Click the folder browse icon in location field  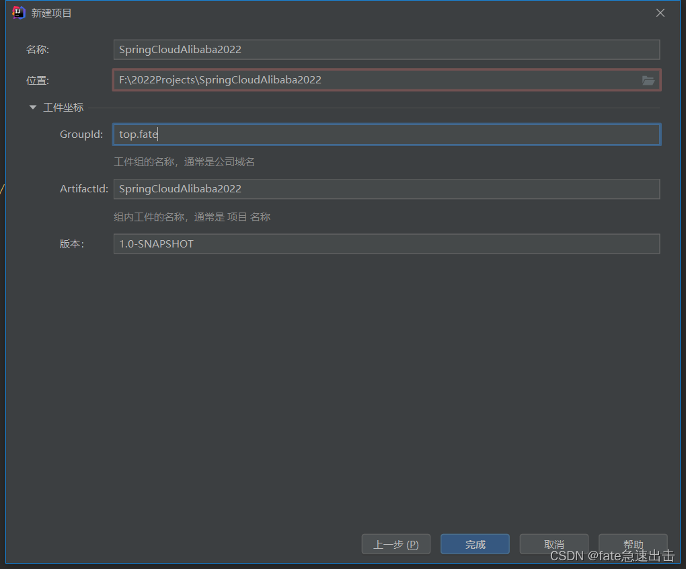[x=648, y=81]
